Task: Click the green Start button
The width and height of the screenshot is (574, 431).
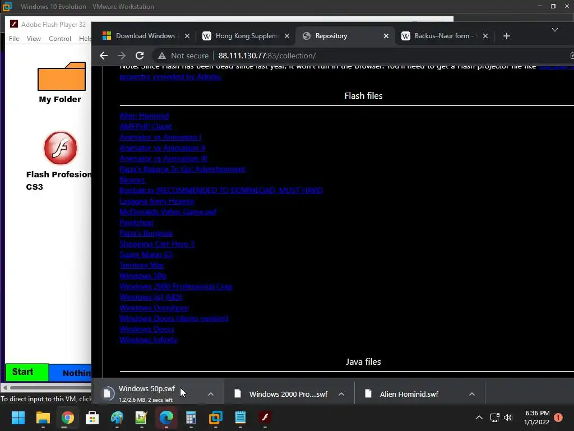Action: (x=27, y=372)
